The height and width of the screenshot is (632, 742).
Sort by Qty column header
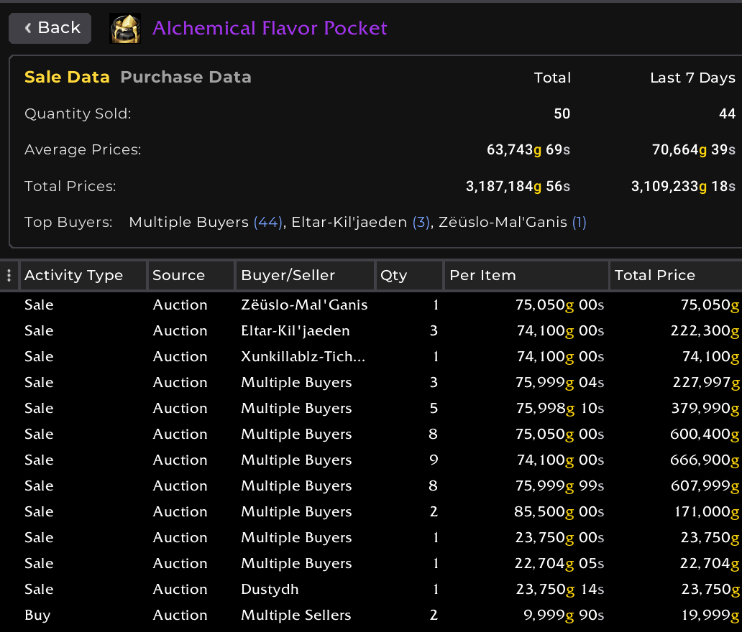[409, 275]
